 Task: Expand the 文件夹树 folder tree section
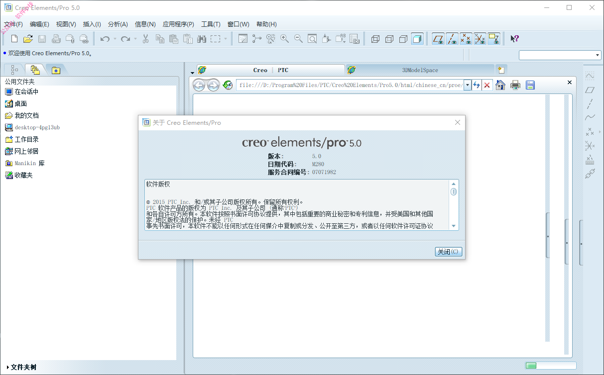pyautogui.click(x=22, y=368)
